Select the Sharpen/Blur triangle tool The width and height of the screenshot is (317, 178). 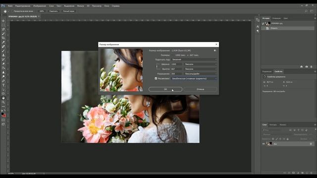point(3,72)
